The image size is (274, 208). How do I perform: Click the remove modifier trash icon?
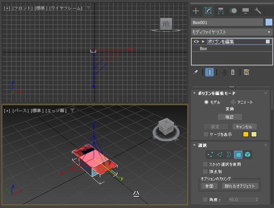click(233, 72)
